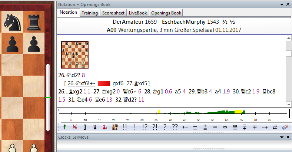Switch to the LiveBook tab

[137, 13]
